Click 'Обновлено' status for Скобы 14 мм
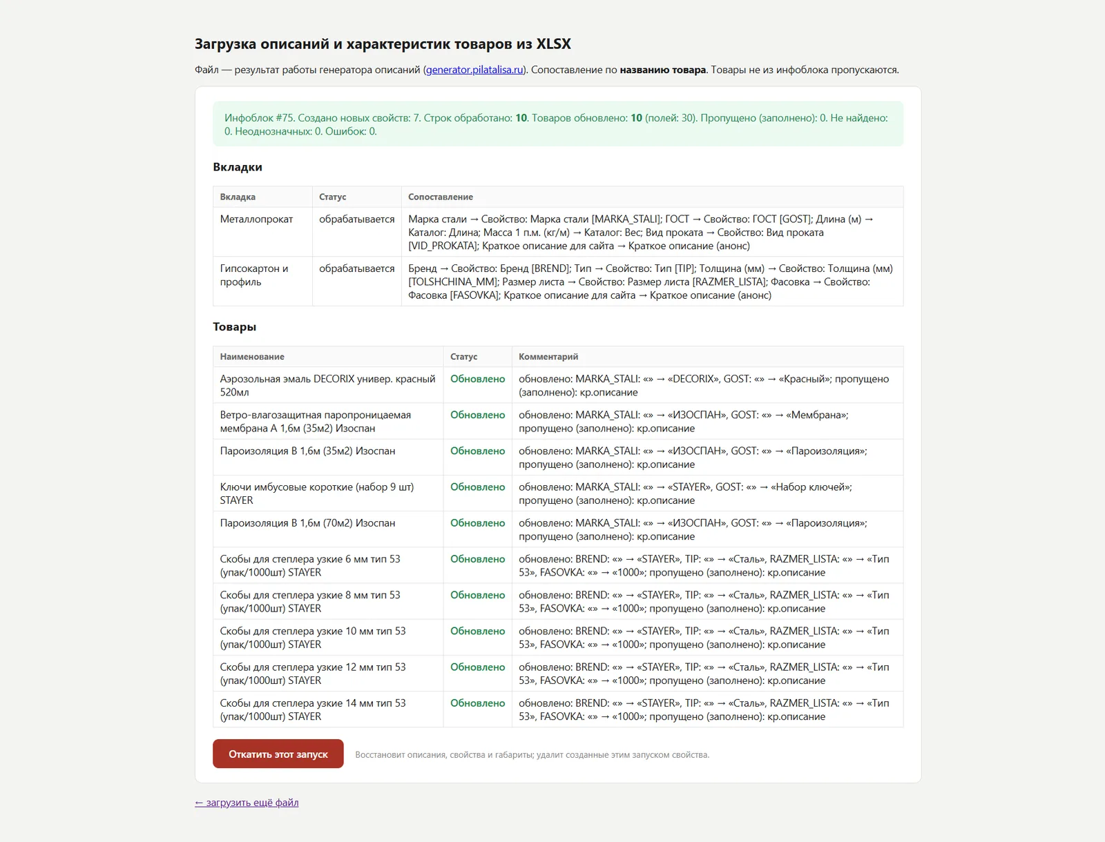The height and width of the screenshot is (842, 1105). pos(478,703)
